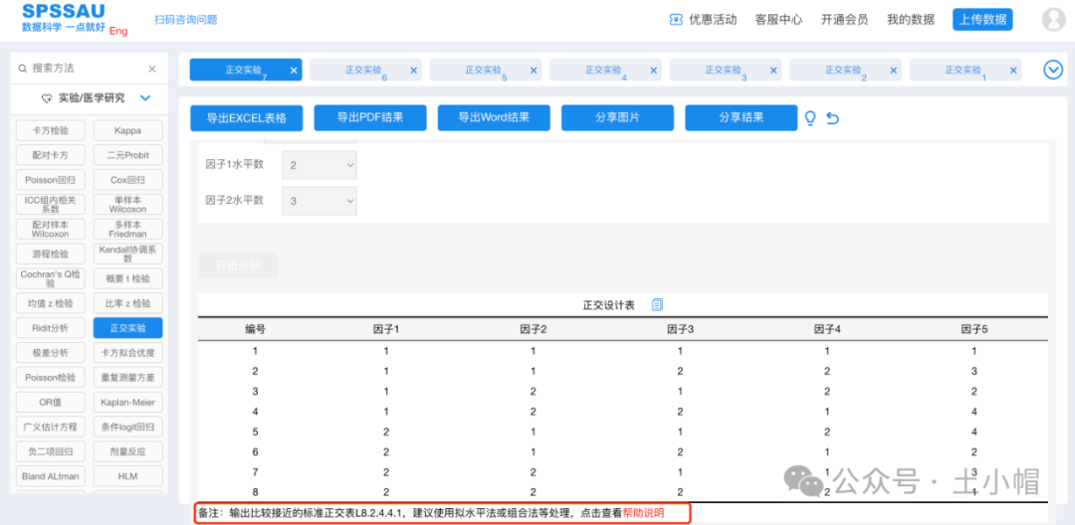Click the 上传数据 button

point(982,20)
